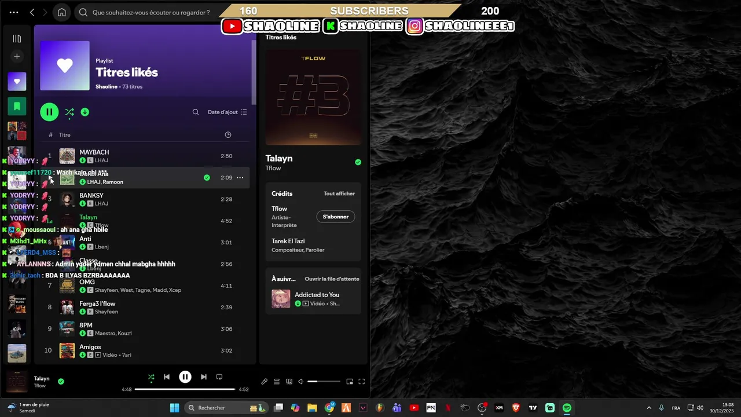The image size is (741, 417).
Task: Click Tout afficher credits link
Action: point(339,193)
